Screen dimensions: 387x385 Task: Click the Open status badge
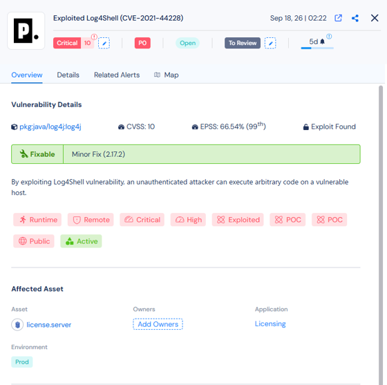(x=187, y=43)
